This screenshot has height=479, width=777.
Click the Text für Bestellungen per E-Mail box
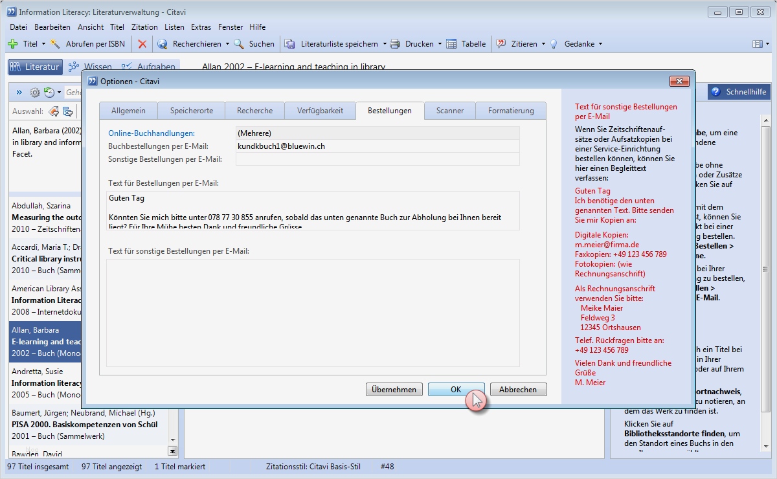313,210
